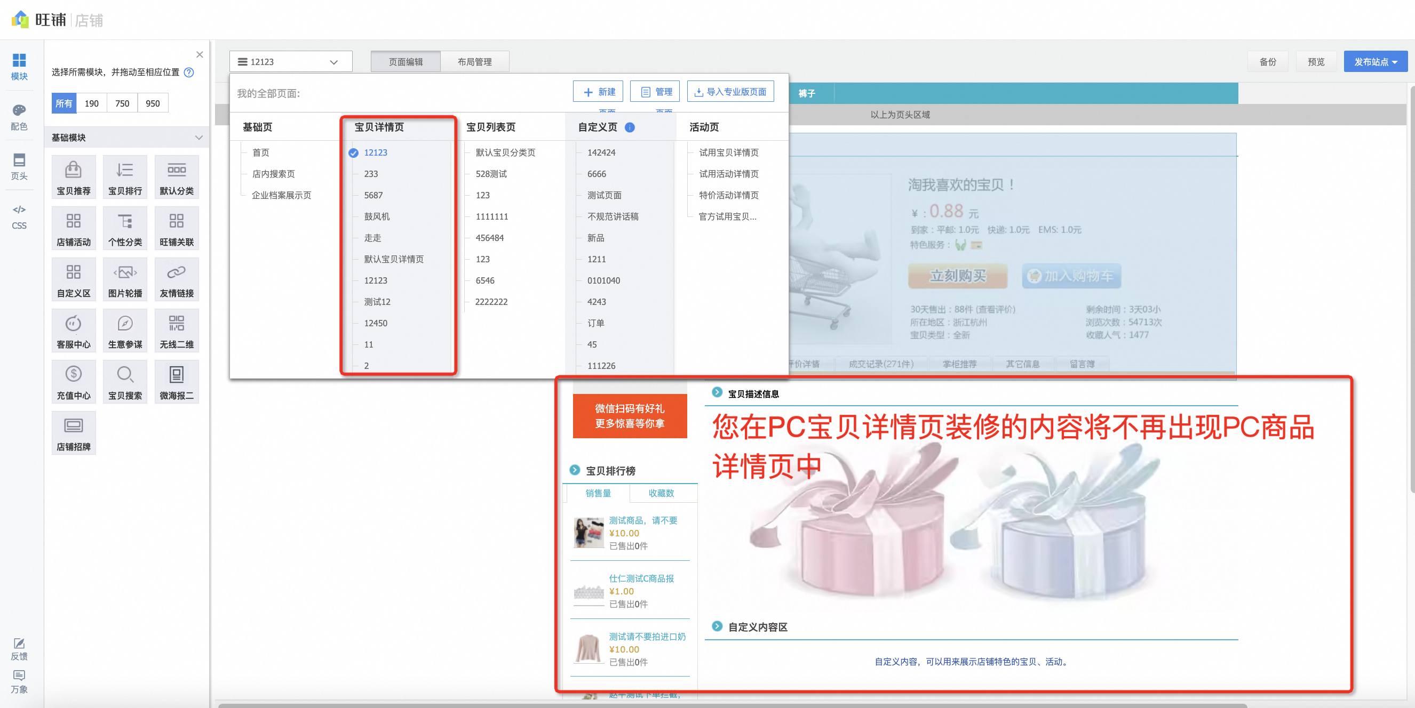Filter modules by 所有 width
Image resolution: width=1415 pixels, height=708 pixels.
tap(63, 103)
